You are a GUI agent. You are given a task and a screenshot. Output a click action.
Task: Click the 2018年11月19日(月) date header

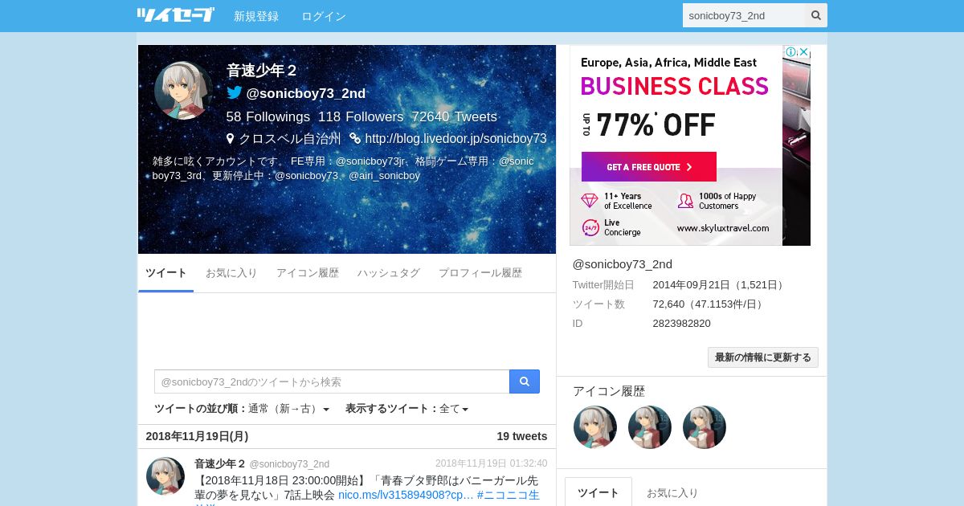pyautogui.click(x=197, y=436)
